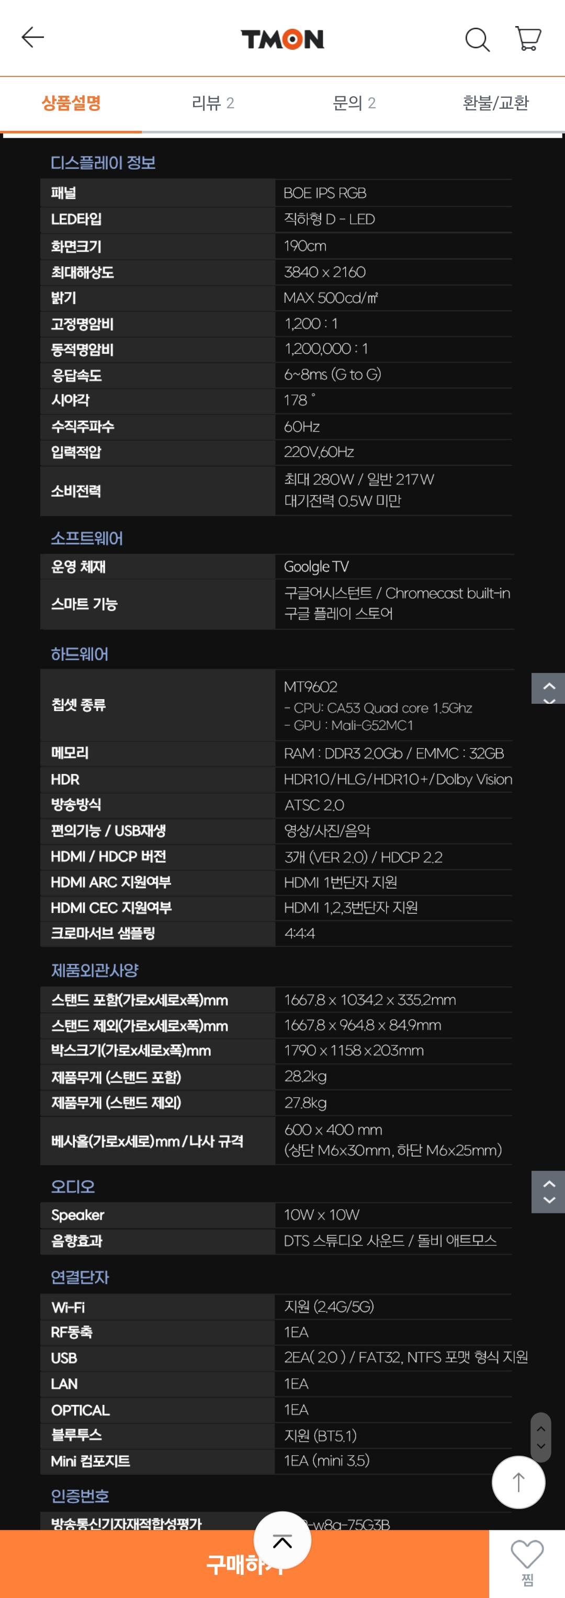The width and height of the screenshot is (565, 1598).
Task: Click the USB playback value 영상/사진/음악
Action: pos(327,830)
